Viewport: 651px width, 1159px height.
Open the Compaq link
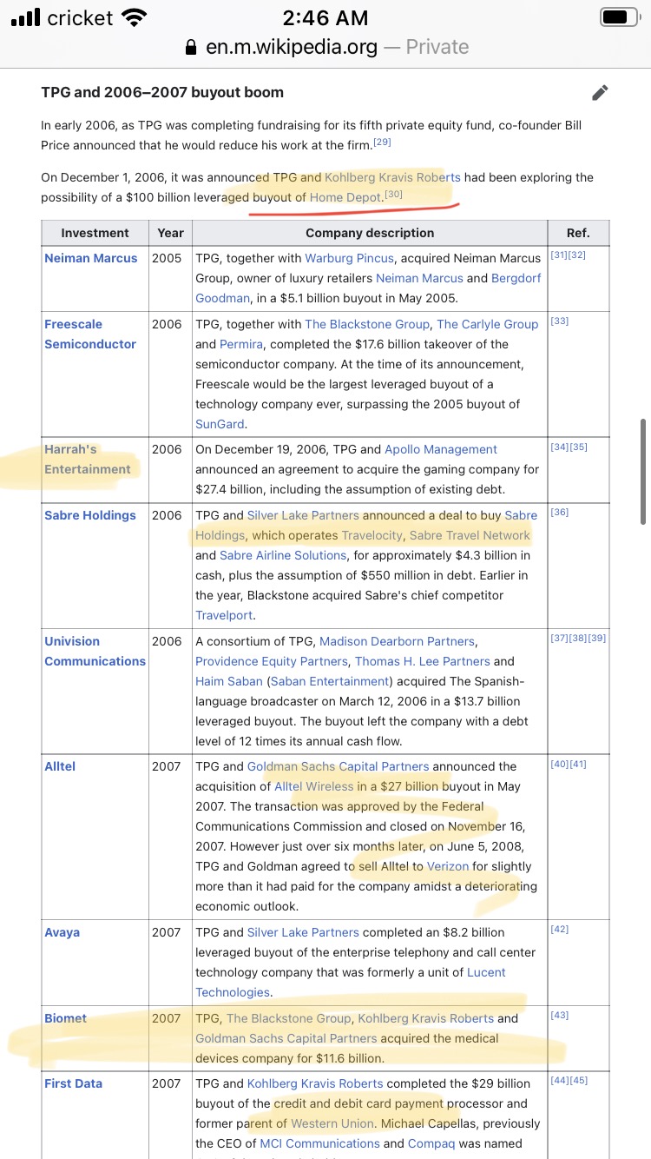[431, 1143]
